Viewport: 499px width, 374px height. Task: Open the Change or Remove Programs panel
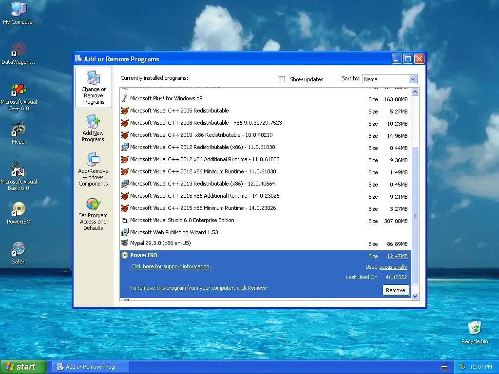click(93, 88)
